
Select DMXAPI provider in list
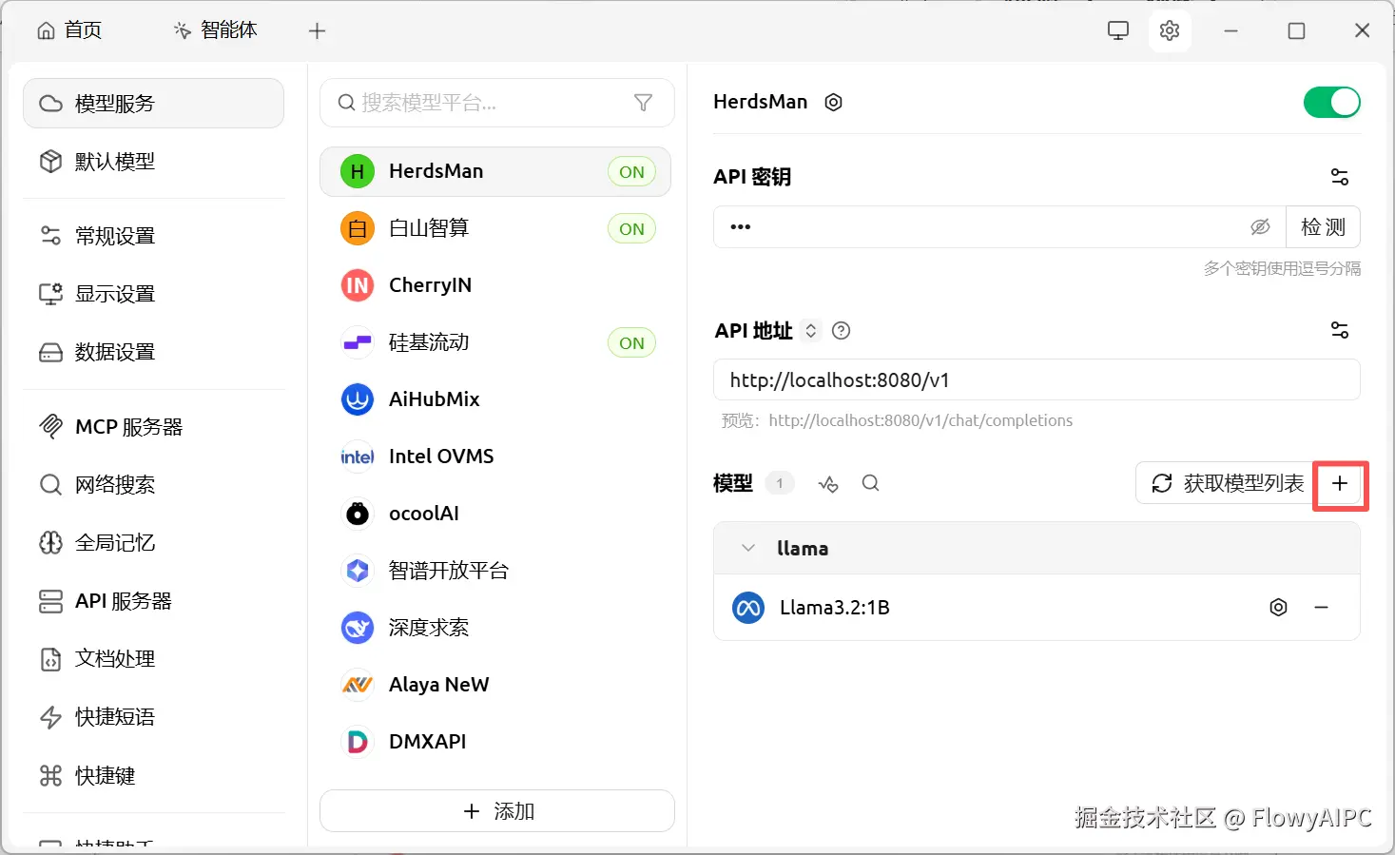[495, 742]
